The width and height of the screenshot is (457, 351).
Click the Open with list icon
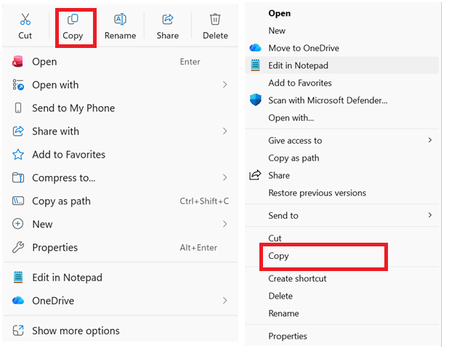[18, 85]
